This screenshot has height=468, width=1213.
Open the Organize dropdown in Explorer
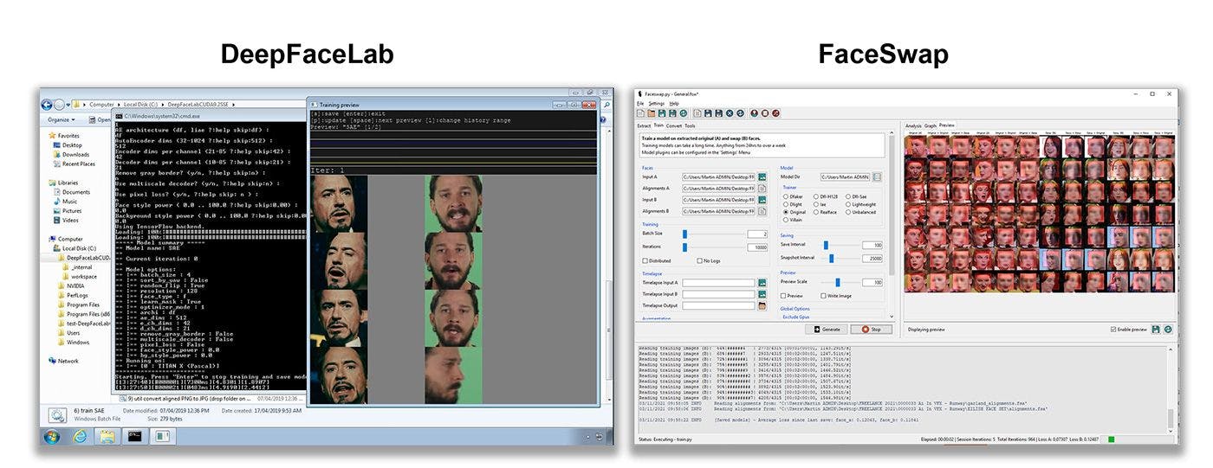tap(62, 119)
